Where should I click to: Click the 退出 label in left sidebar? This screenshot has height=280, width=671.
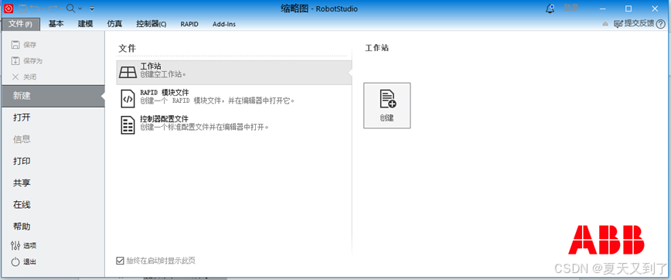tap(30, 262)
